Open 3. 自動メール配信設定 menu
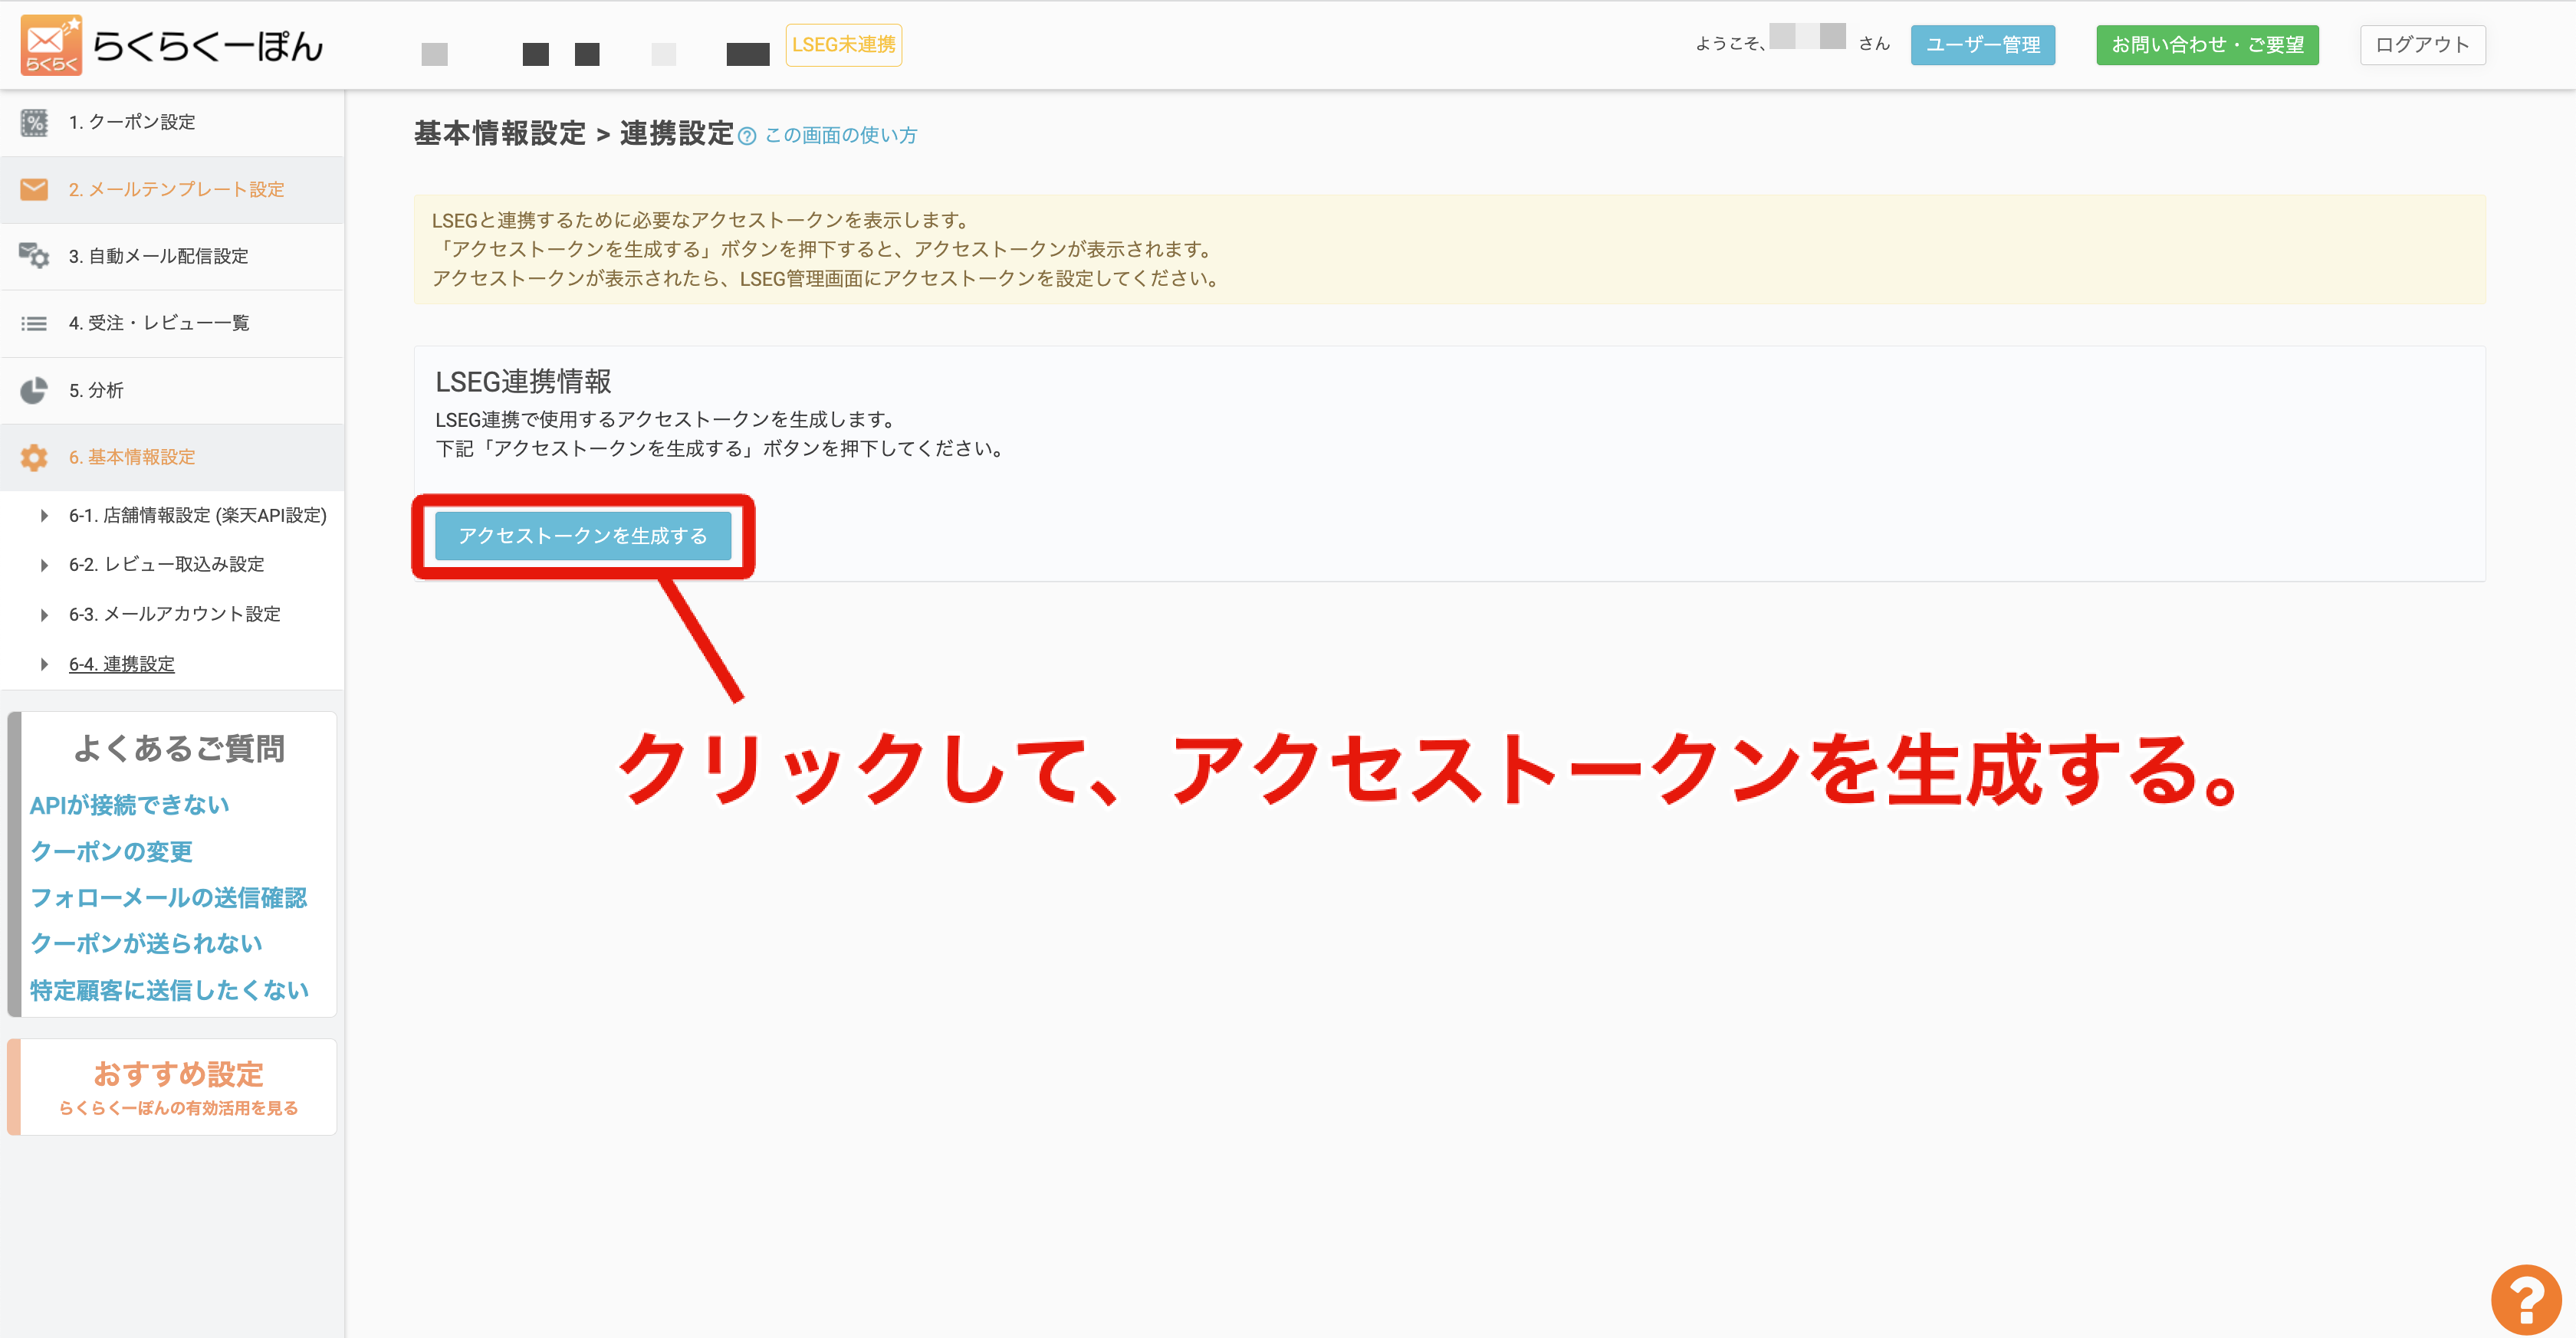The image size is (2576, 1338). 172,257
